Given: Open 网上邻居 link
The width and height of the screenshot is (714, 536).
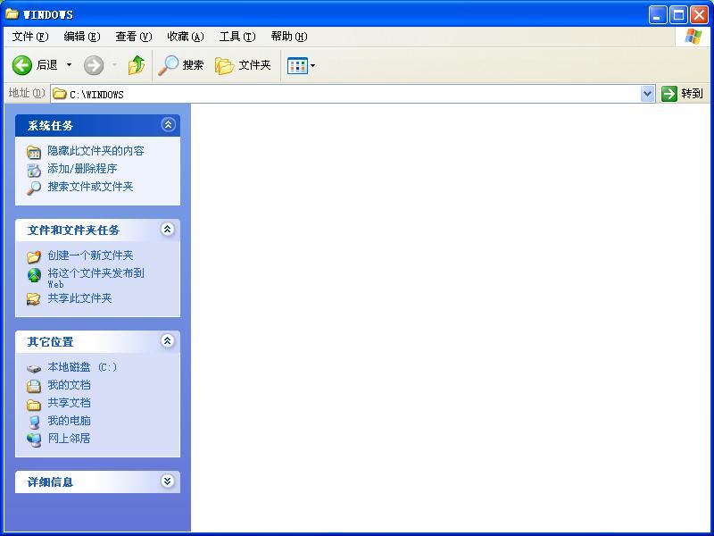Looking at the screenshot, I should [70, 438].
